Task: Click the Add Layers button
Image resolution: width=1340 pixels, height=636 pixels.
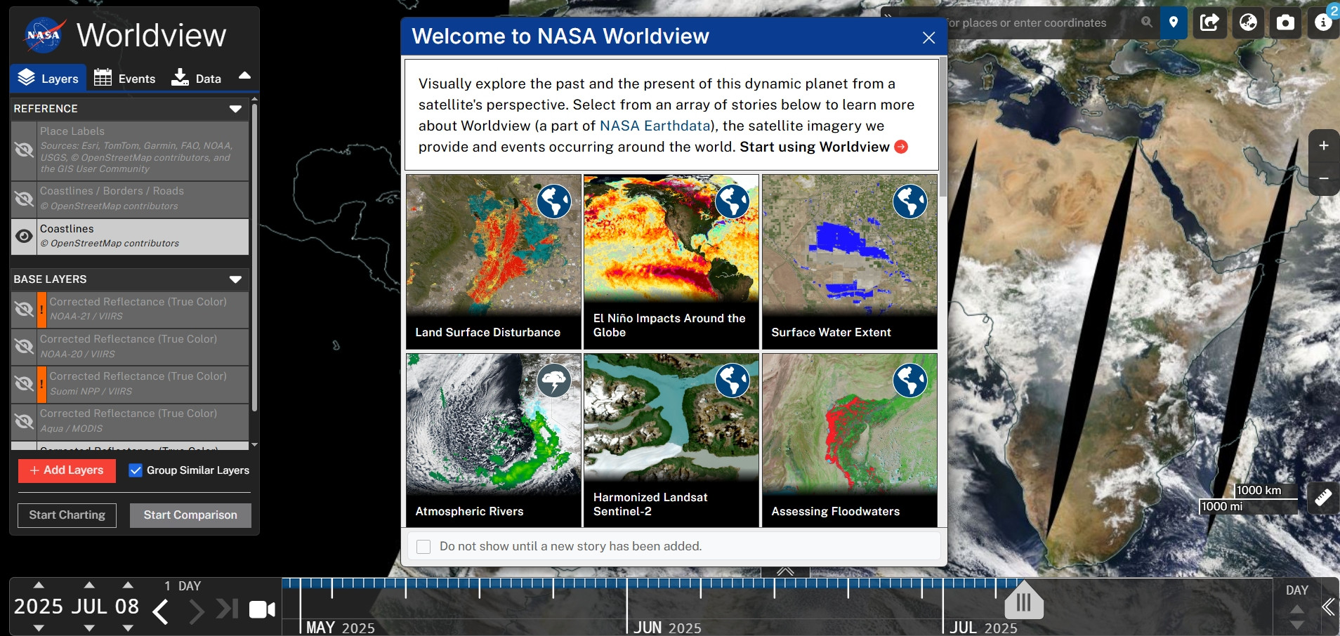Action: [x=67, y=470]
